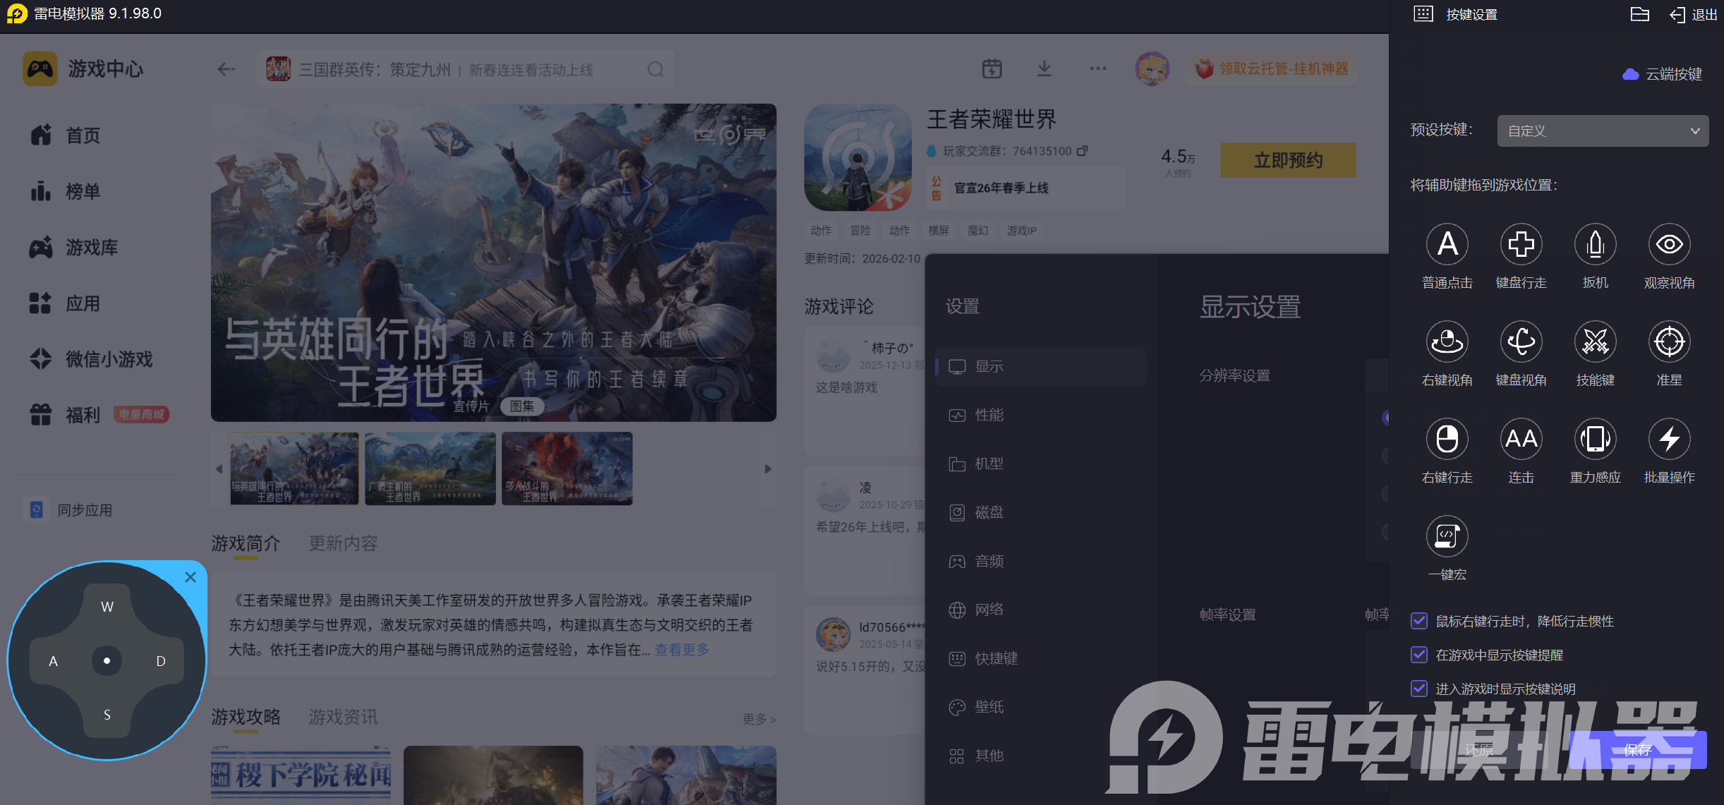This screenshot has height=805, width=1724.
Task: Toggle 在游戏中显示按键提醒 checkbox
Action: pyautogui.click(x=1419, y=655)
